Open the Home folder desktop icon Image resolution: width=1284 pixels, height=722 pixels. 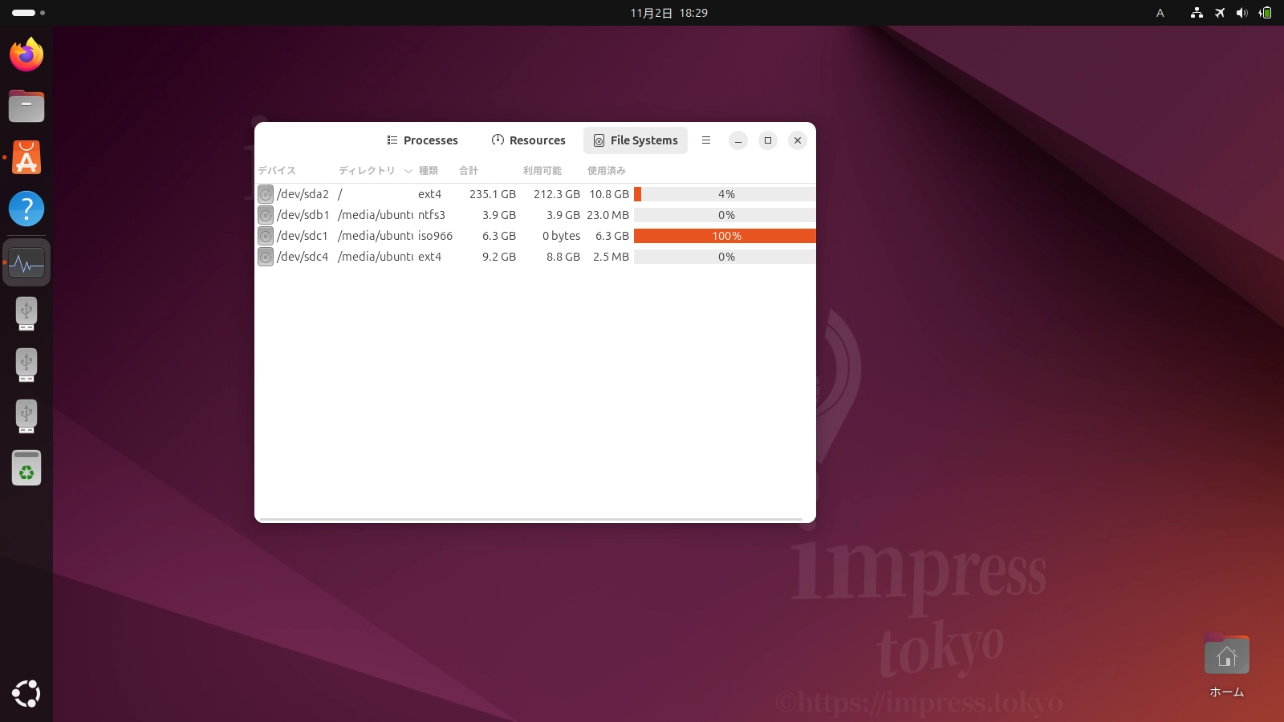pyautogui.click(x=1226, y=666)
